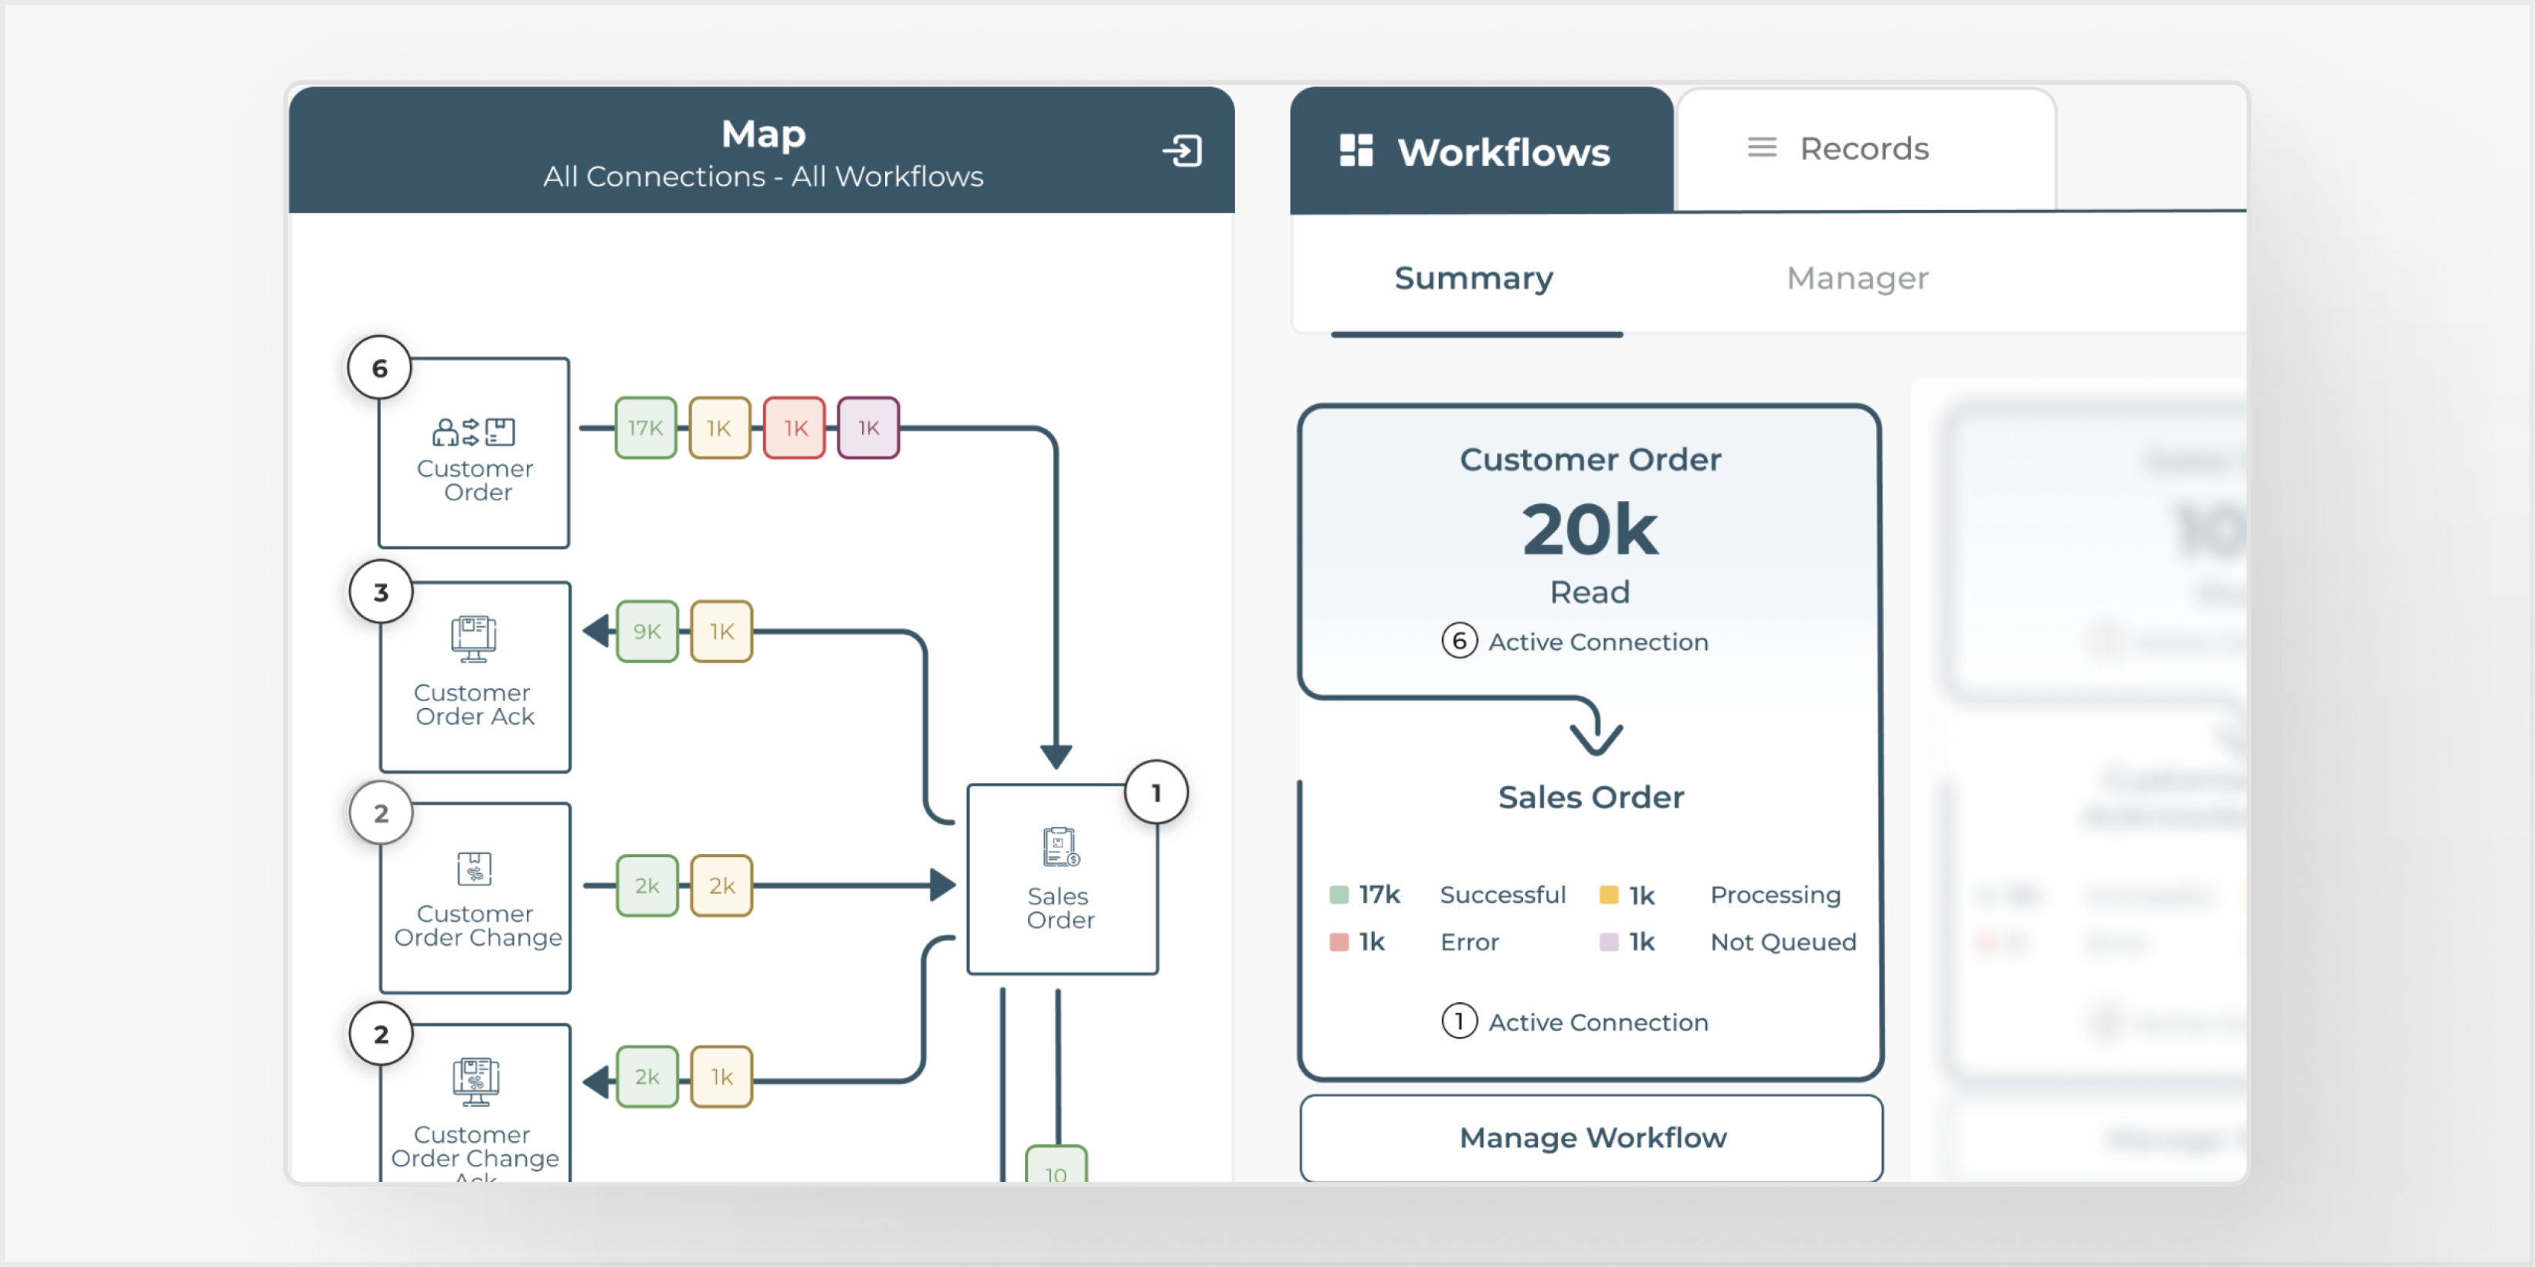Click the 1k Not Queued legend entry
The width and height of the screenshot is (2535, 1267).
point(1728,941)
